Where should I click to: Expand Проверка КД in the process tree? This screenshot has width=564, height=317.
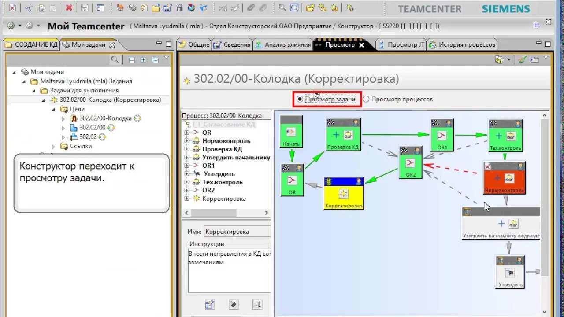(x=187, y=149)
